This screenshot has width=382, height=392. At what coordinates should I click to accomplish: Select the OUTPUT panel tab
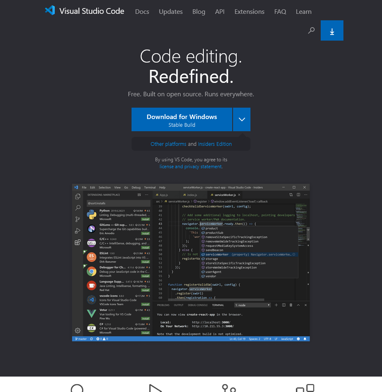[179, 305]
